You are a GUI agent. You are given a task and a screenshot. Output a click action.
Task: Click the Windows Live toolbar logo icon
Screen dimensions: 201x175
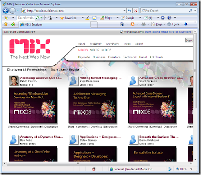point(6,18)
